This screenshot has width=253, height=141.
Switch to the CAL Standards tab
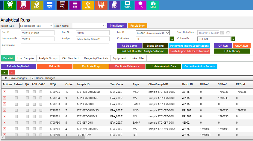71,58
